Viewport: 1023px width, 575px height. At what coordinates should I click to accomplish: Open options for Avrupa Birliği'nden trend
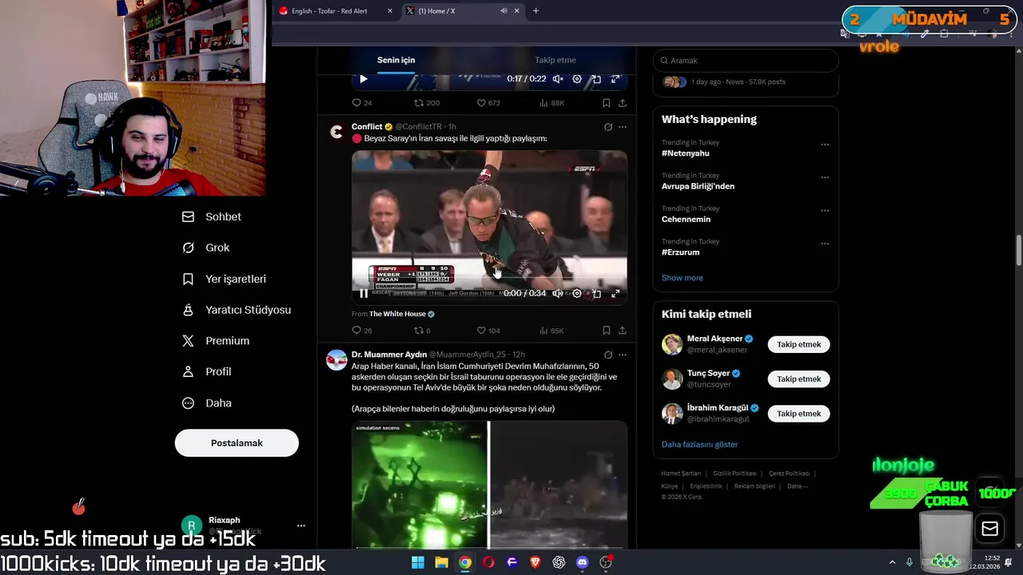click(x=825, y=177)
